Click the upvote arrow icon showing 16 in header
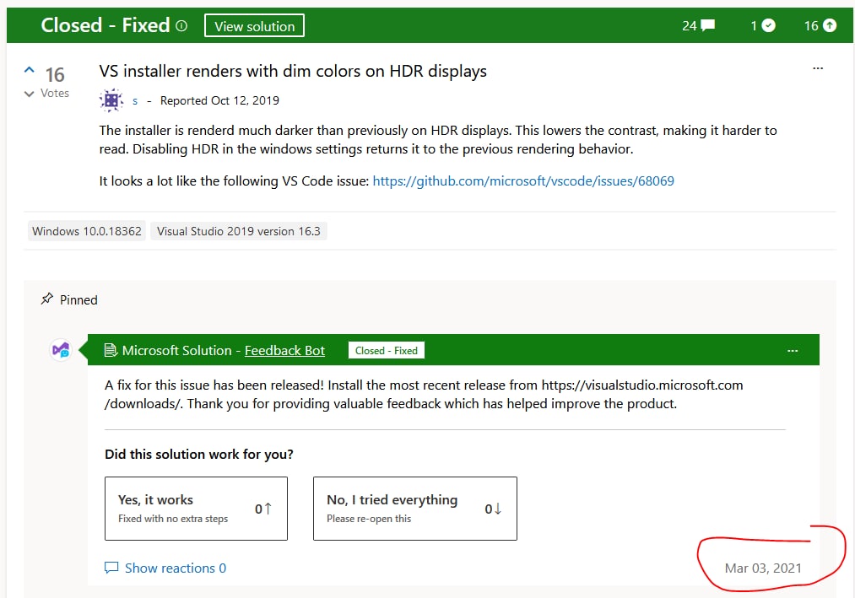This screenshot has height=598, width=855. pyautogui.click(x=830, y=25)
